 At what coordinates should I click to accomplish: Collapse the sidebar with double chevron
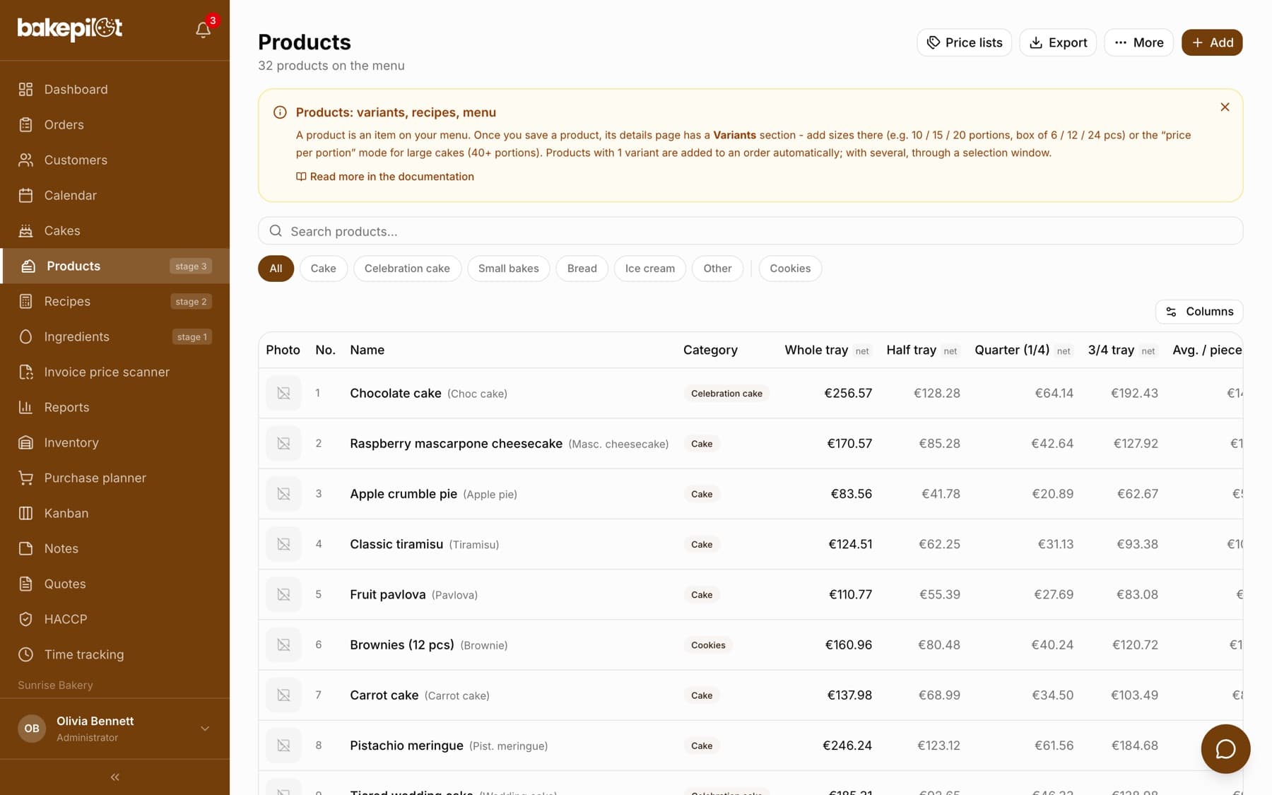pos(114,777)
